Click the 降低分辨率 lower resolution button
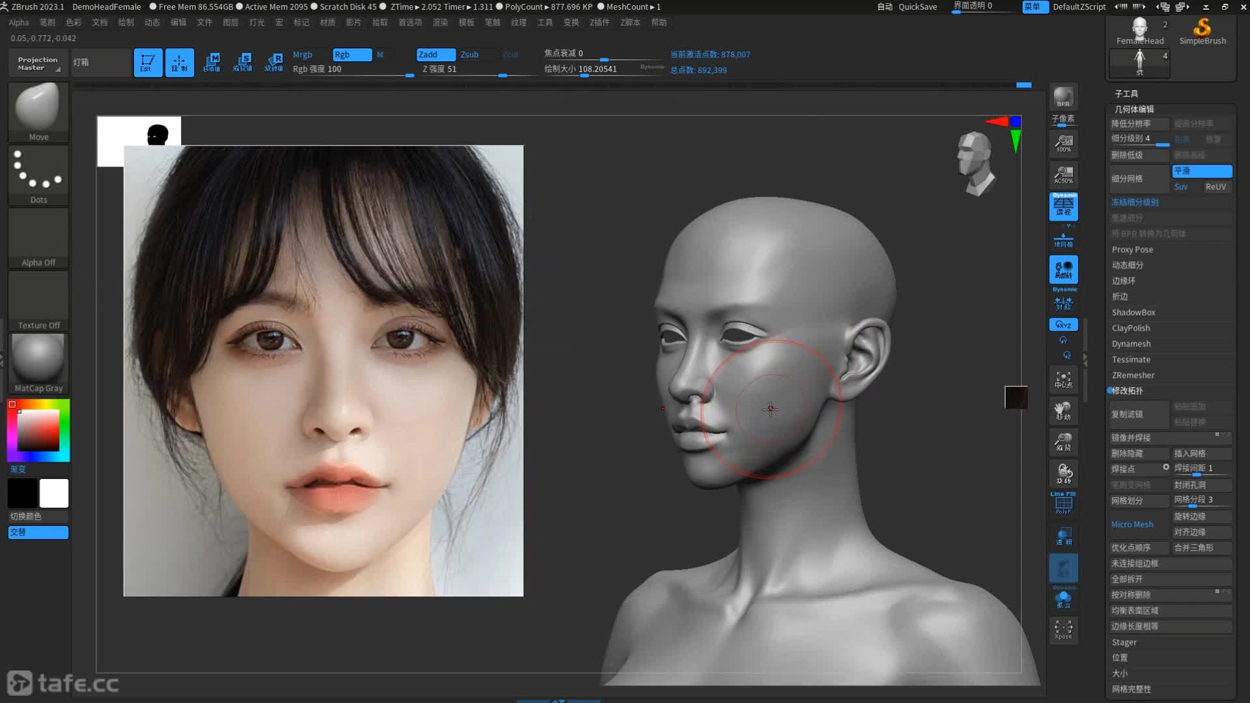 pyautogui.click(x=1139, y=124)
